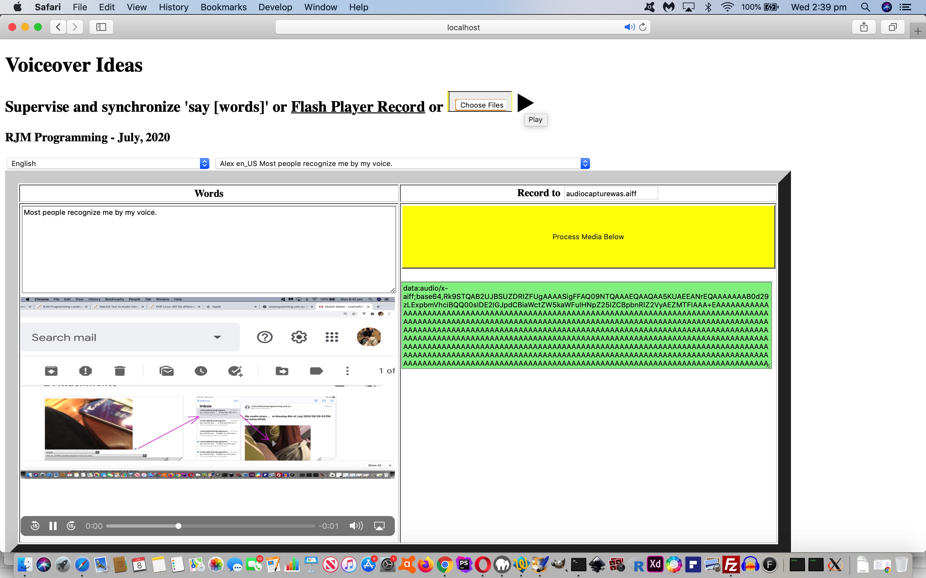This screenshot has width=926, height=578.
Task: Open the Edit menu
Action: point(107,7)
